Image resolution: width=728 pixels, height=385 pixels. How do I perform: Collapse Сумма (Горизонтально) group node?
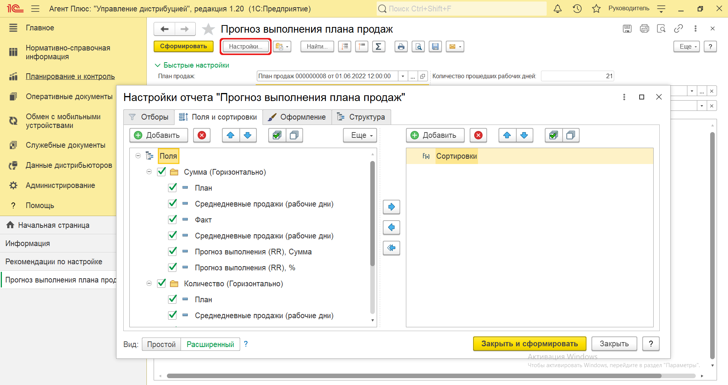149,172
